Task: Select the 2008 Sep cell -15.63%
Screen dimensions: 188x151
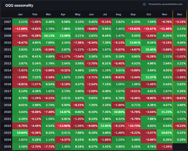Action: [x=133, y=29]
